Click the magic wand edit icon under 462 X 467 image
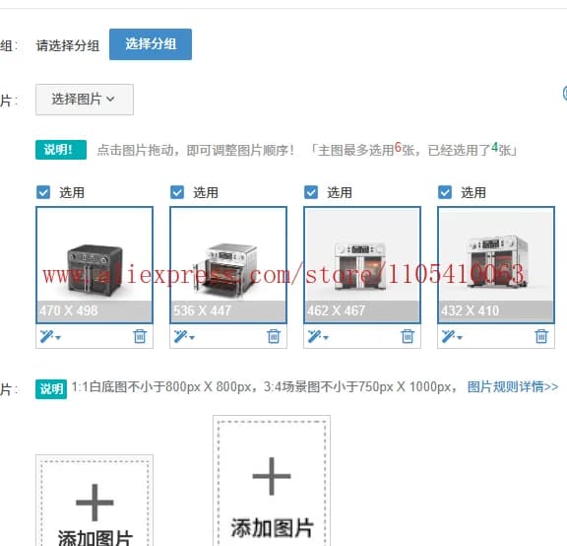 (315, 336)
